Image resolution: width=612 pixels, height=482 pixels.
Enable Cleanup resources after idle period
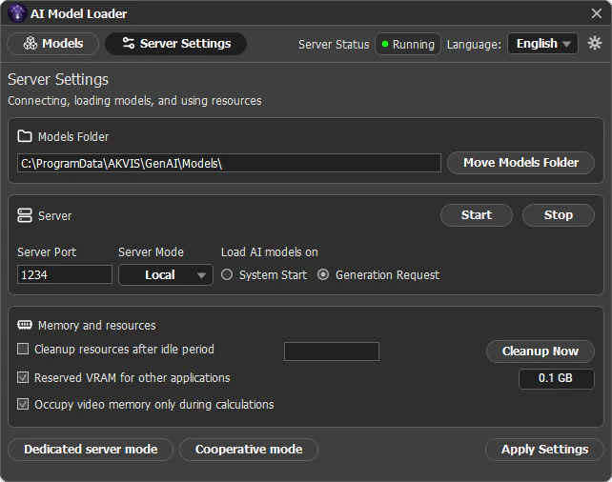pyautogui.click(x=23, y=349)
